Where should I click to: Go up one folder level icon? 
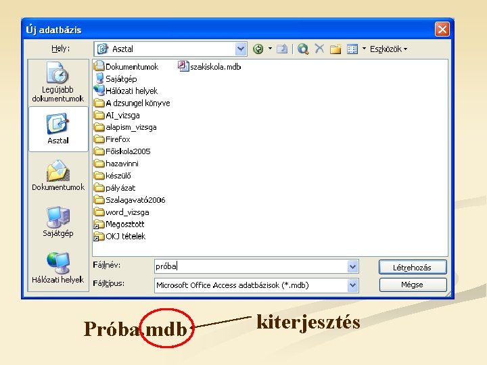[x=282, y=49]
